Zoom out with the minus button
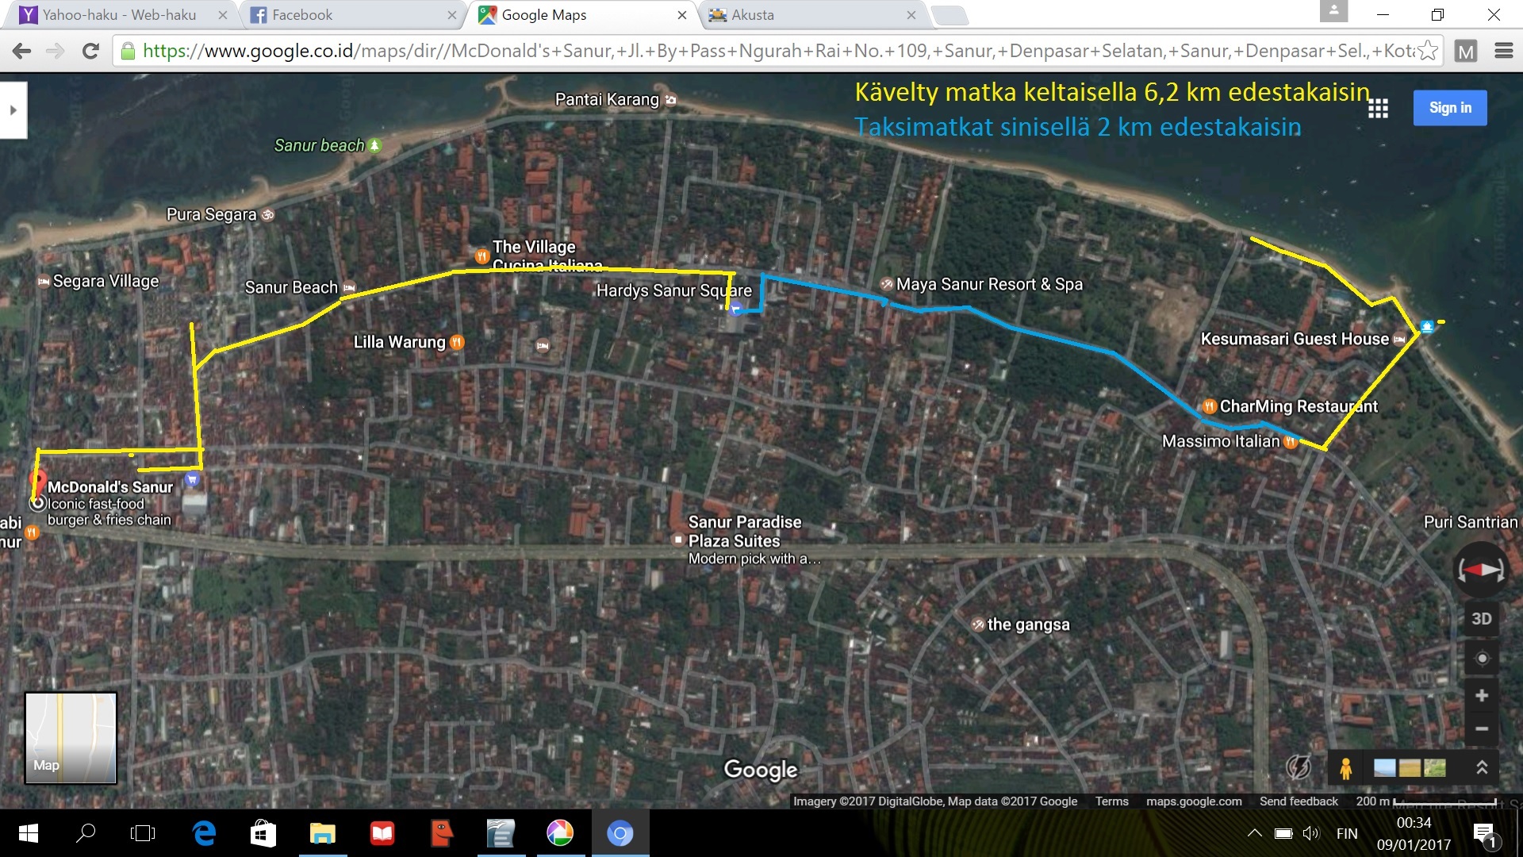This screenshot has height=857, width=1523. coord(1481,728)
